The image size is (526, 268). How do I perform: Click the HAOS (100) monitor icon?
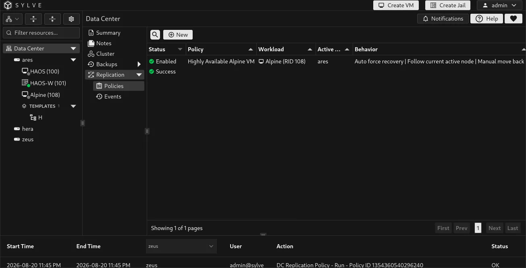(25, 71)
